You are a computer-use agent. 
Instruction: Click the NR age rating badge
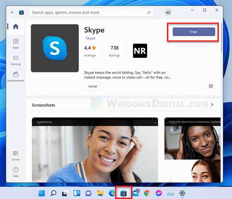pyautogui.click(x=140, y=51)
